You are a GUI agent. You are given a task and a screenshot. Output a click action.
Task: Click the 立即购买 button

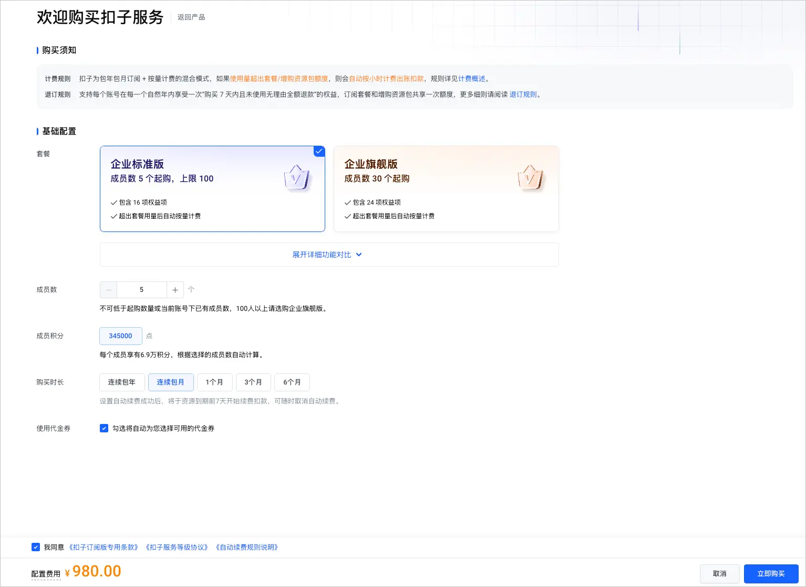coord(771,574)
